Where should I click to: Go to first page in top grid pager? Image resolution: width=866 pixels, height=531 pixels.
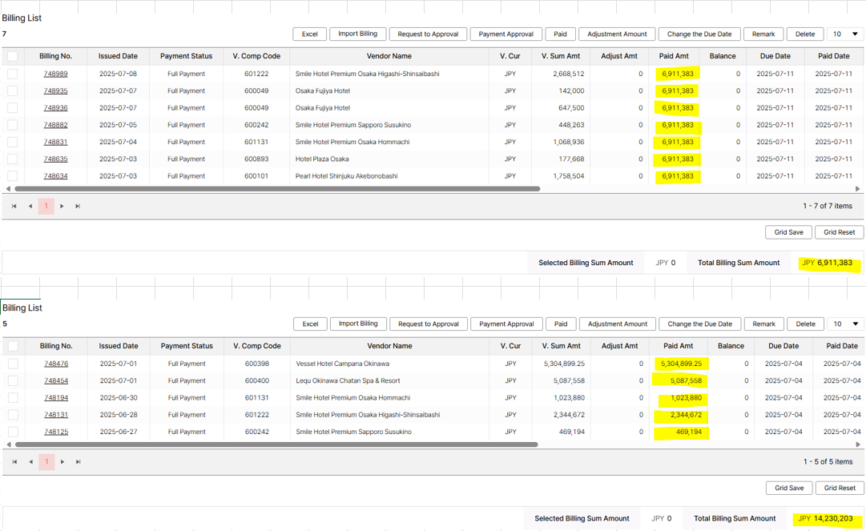(x=14, y=207)
